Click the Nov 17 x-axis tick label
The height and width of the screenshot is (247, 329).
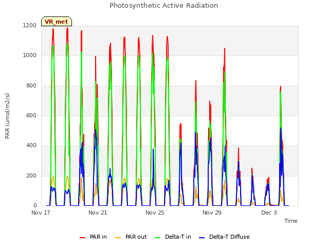(x=41, y=213)
